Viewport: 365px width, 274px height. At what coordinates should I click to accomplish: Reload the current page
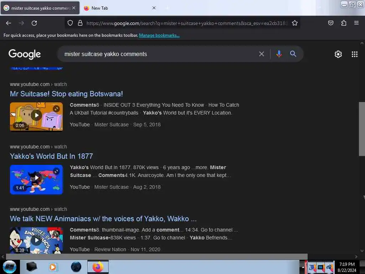click(x=34, y=23)
